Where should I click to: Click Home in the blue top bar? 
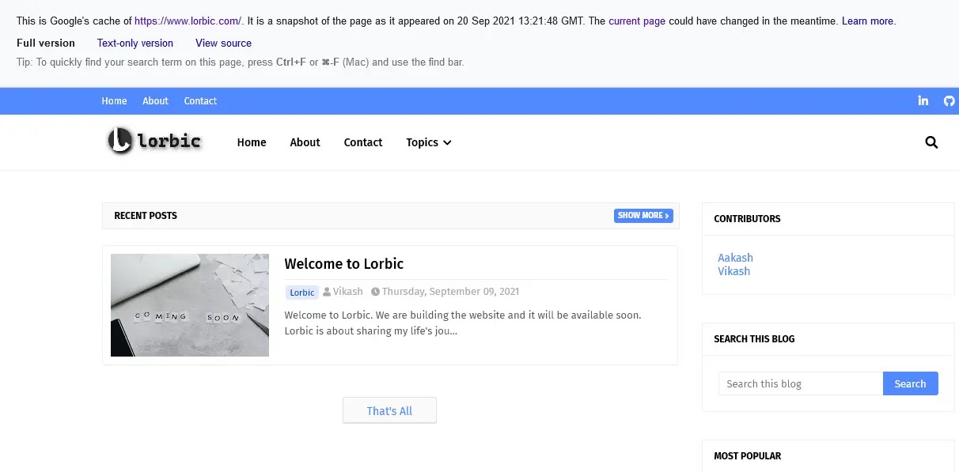pos(114,101)
